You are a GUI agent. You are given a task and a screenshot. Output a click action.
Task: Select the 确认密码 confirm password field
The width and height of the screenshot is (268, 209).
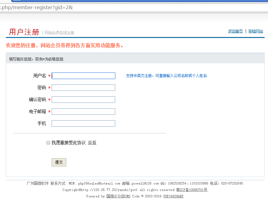tap(83, 99)
